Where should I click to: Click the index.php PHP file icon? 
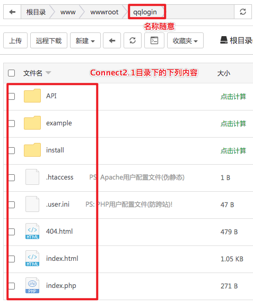tap(32, 285)
